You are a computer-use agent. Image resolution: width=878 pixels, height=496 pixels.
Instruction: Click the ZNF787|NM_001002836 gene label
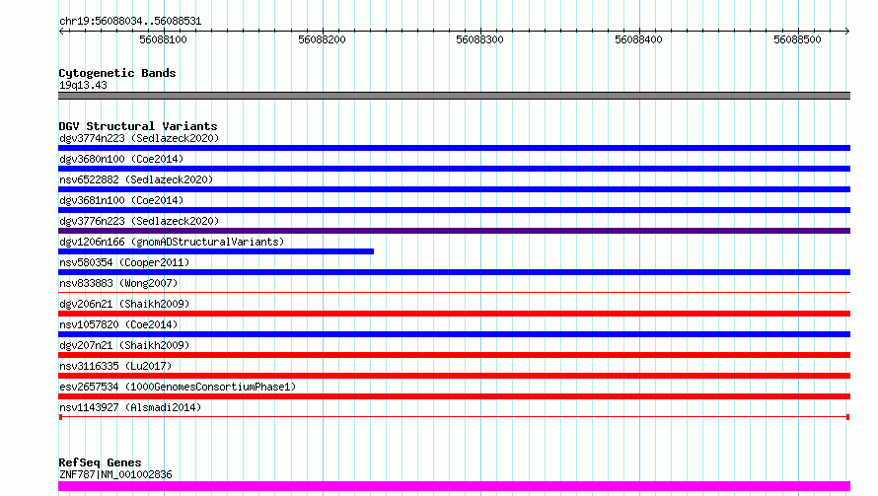tap(115, 474)
